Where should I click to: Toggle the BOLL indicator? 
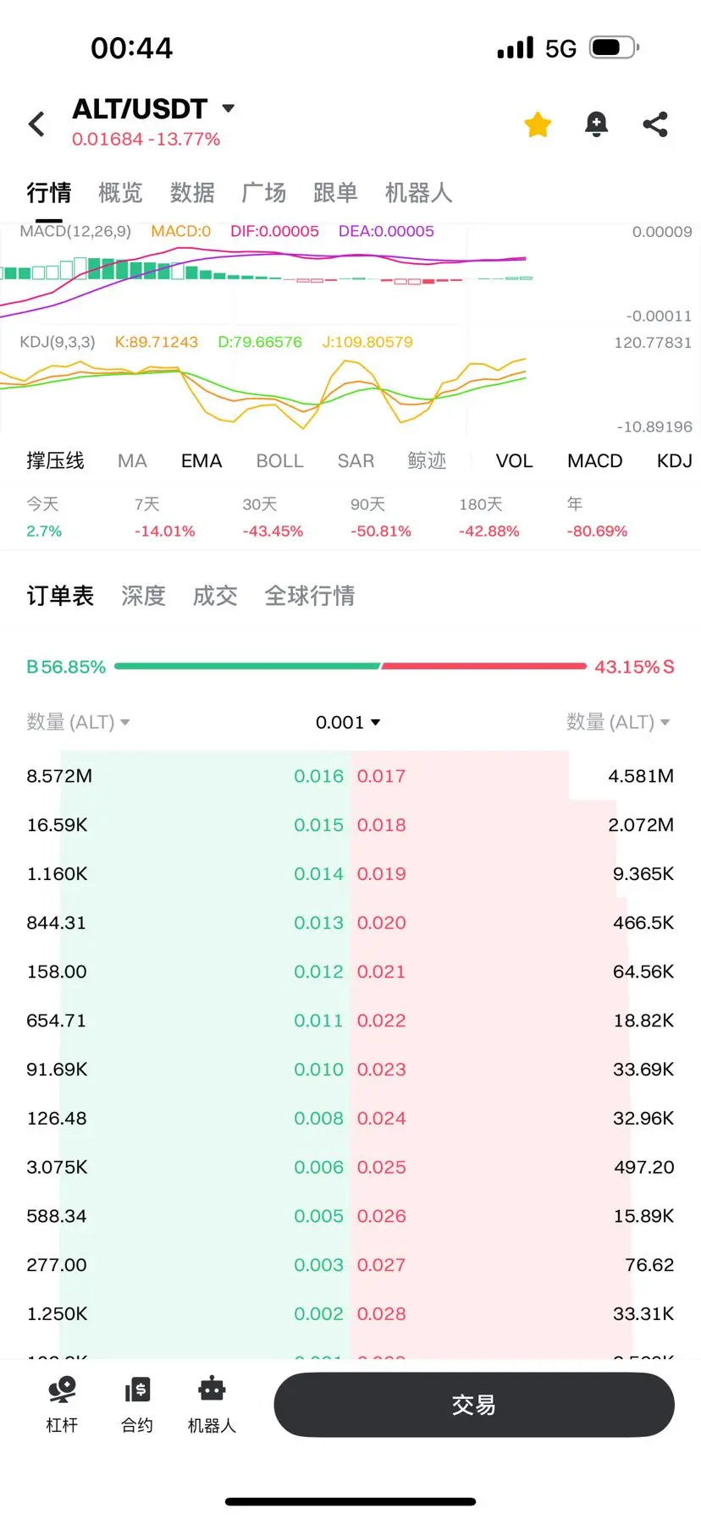[x=279, y=460]
